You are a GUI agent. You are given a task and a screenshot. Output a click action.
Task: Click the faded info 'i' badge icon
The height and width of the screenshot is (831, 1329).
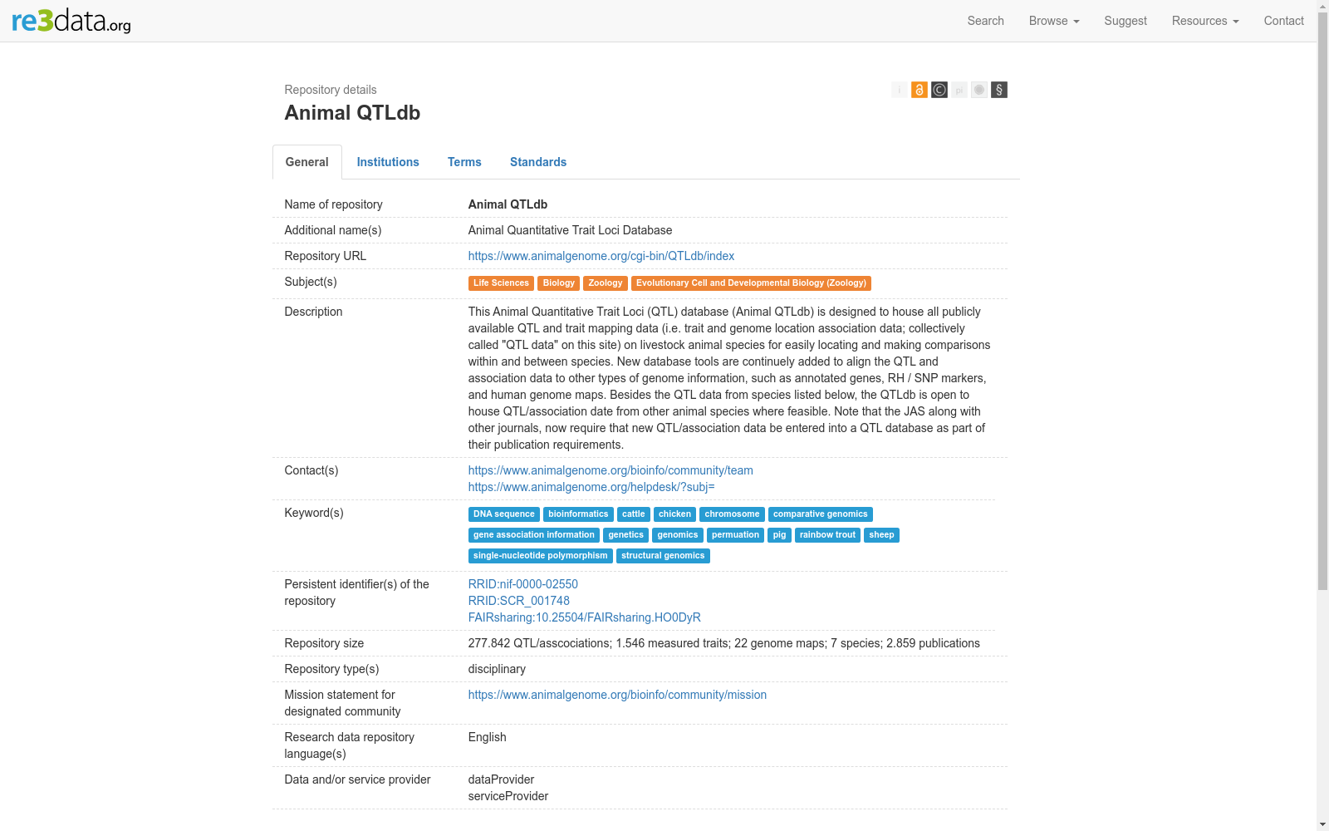pos(900,90)
